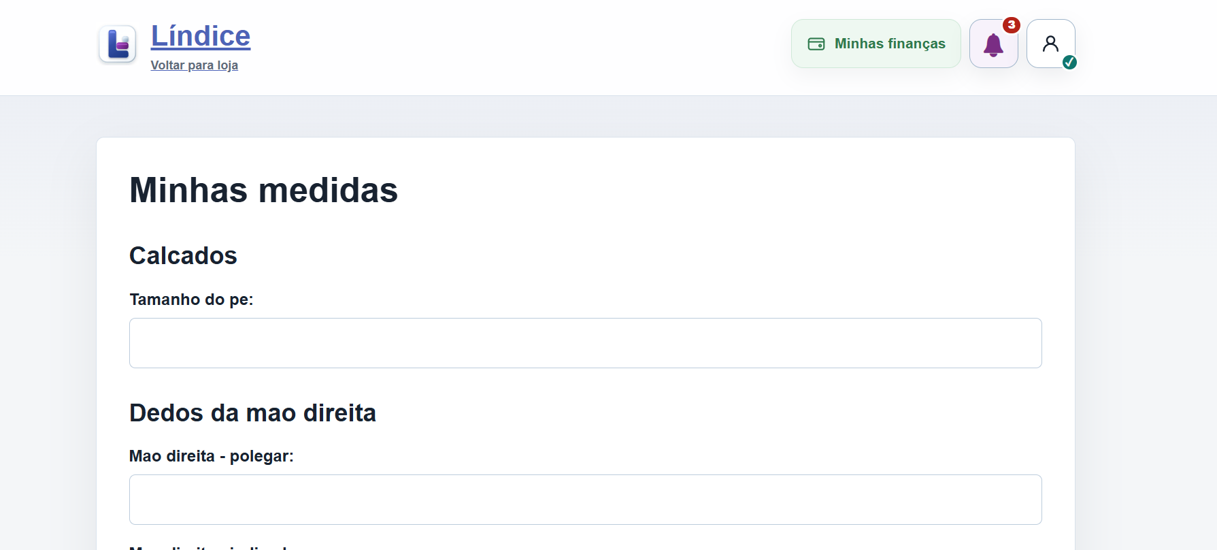This screenshot has height=550, width=1217.
Task: Open the bell notifications icon
Action: [x=993, y=45]
